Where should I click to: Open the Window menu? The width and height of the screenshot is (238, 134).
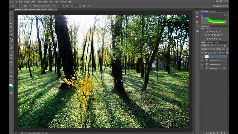[x=63, y=2]
